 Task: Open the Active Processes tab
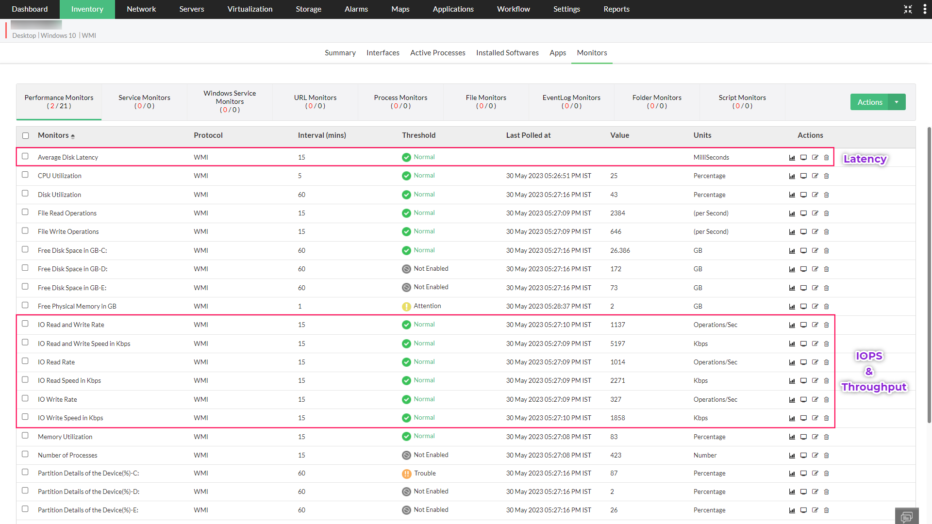(437, 53)
